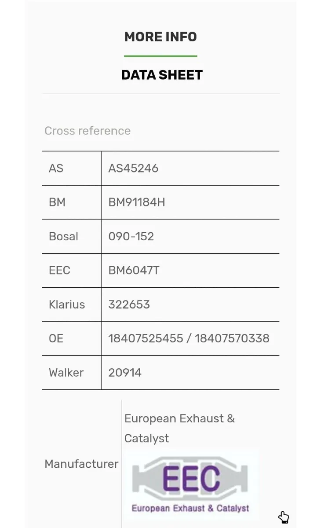Select EEC reference BM6047T

(134, 270)
